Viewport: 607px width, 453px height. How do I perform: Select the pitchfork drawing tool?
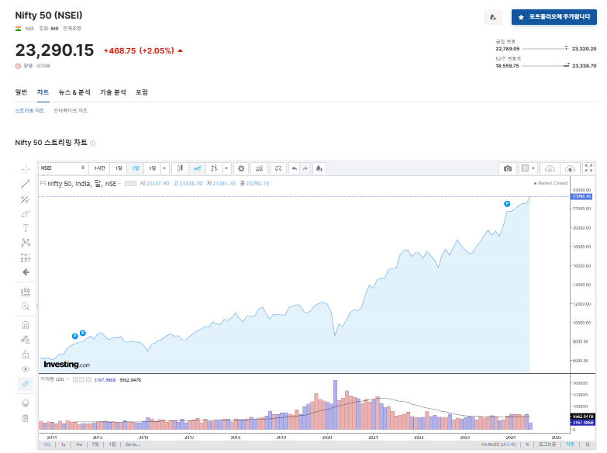(26, 199)
